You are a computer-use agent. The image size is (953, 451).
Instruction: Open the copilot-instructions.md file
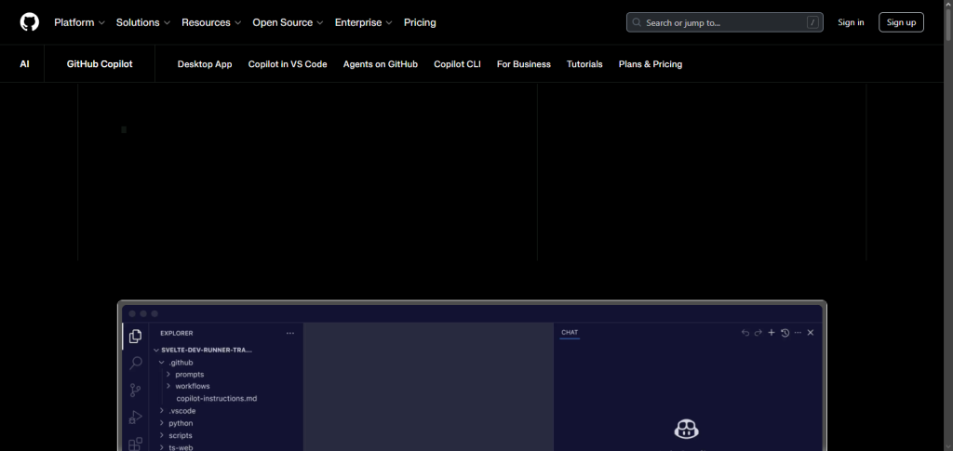217,399
